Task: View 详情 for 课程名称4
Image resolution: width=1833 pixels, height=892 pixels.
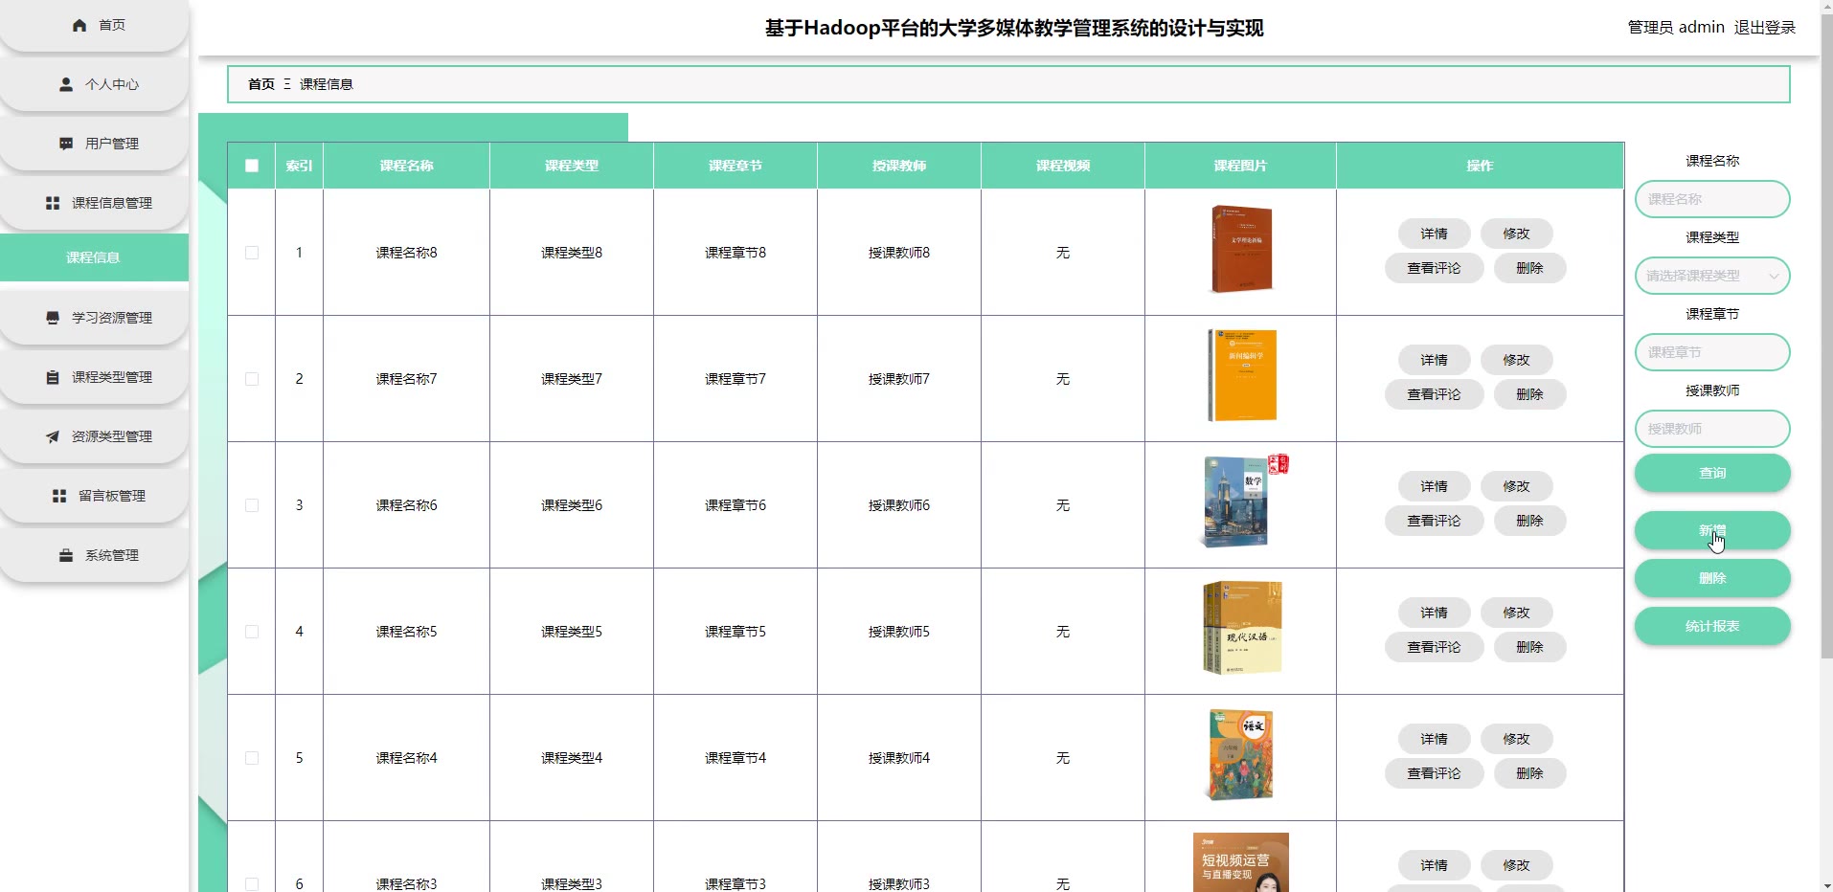Action: pyautogui.click(x=1434, y=739)
